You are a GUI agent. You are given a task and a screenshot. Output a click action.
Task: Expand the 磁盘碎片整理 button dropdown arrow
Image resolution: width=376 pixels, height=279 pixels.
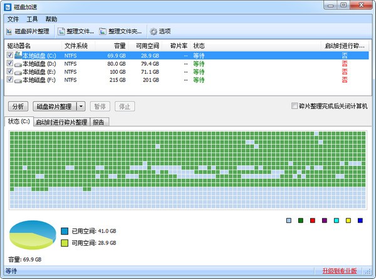[81, 106]
